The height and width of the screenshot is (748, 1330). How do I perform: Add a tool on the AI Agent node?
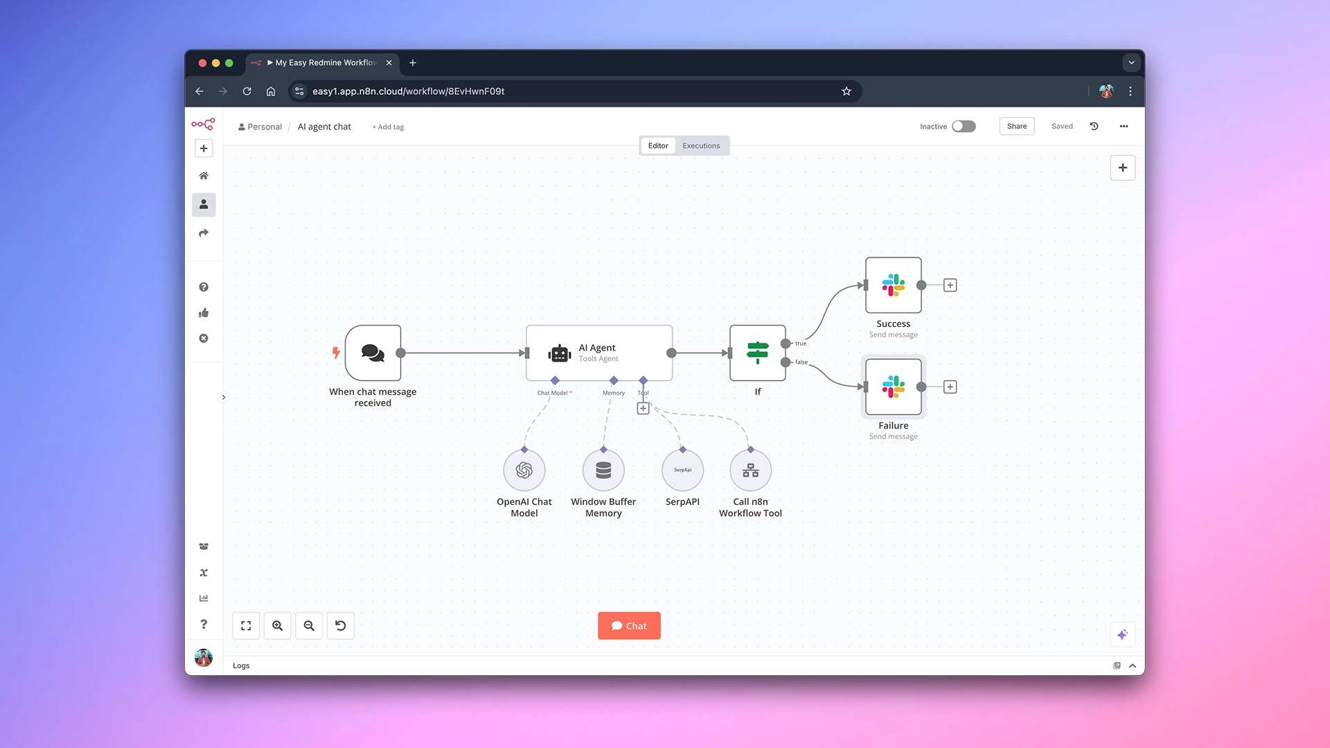point(643,409)
